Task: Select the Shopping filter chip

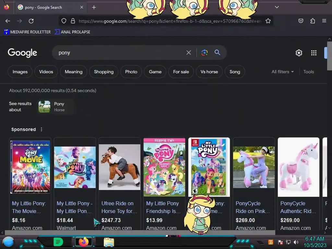Action: point(104,72)
